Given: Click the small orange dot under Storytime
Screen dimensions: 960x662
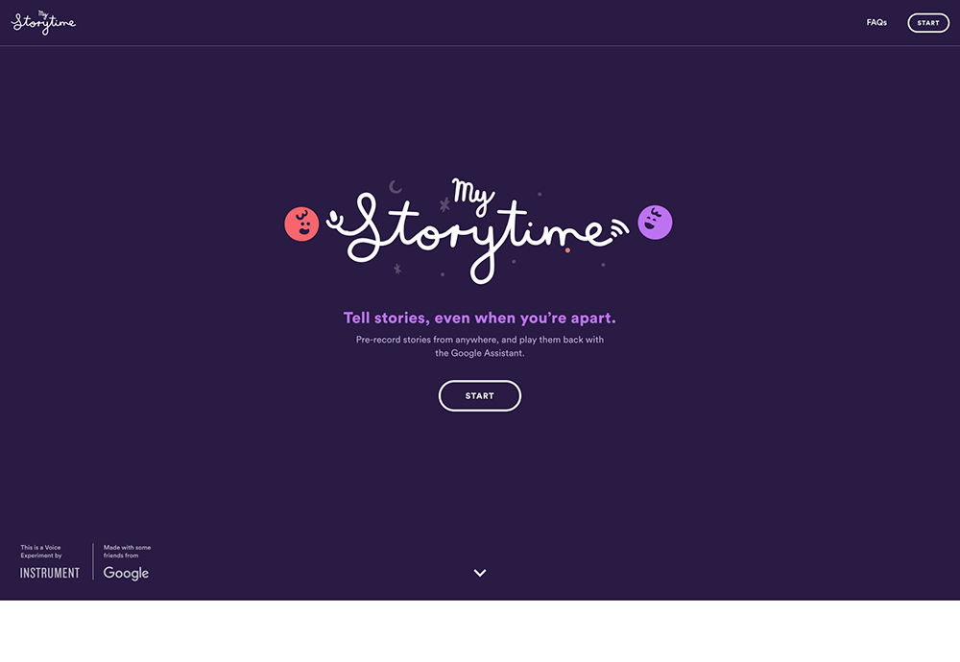Looking at the screenshot, I should click(567, 250).
